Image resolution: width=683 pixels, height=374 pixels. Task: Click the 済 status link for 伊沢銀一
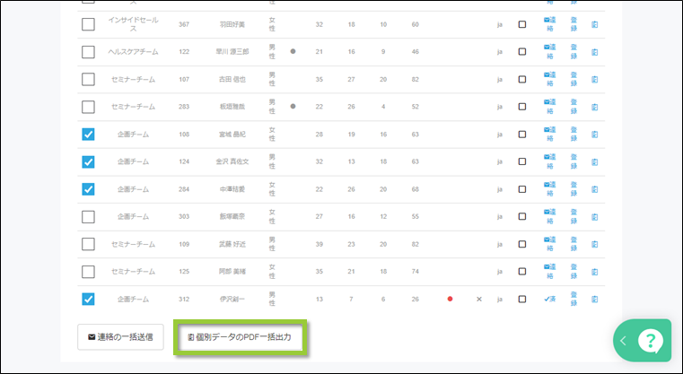pos(548,299)
